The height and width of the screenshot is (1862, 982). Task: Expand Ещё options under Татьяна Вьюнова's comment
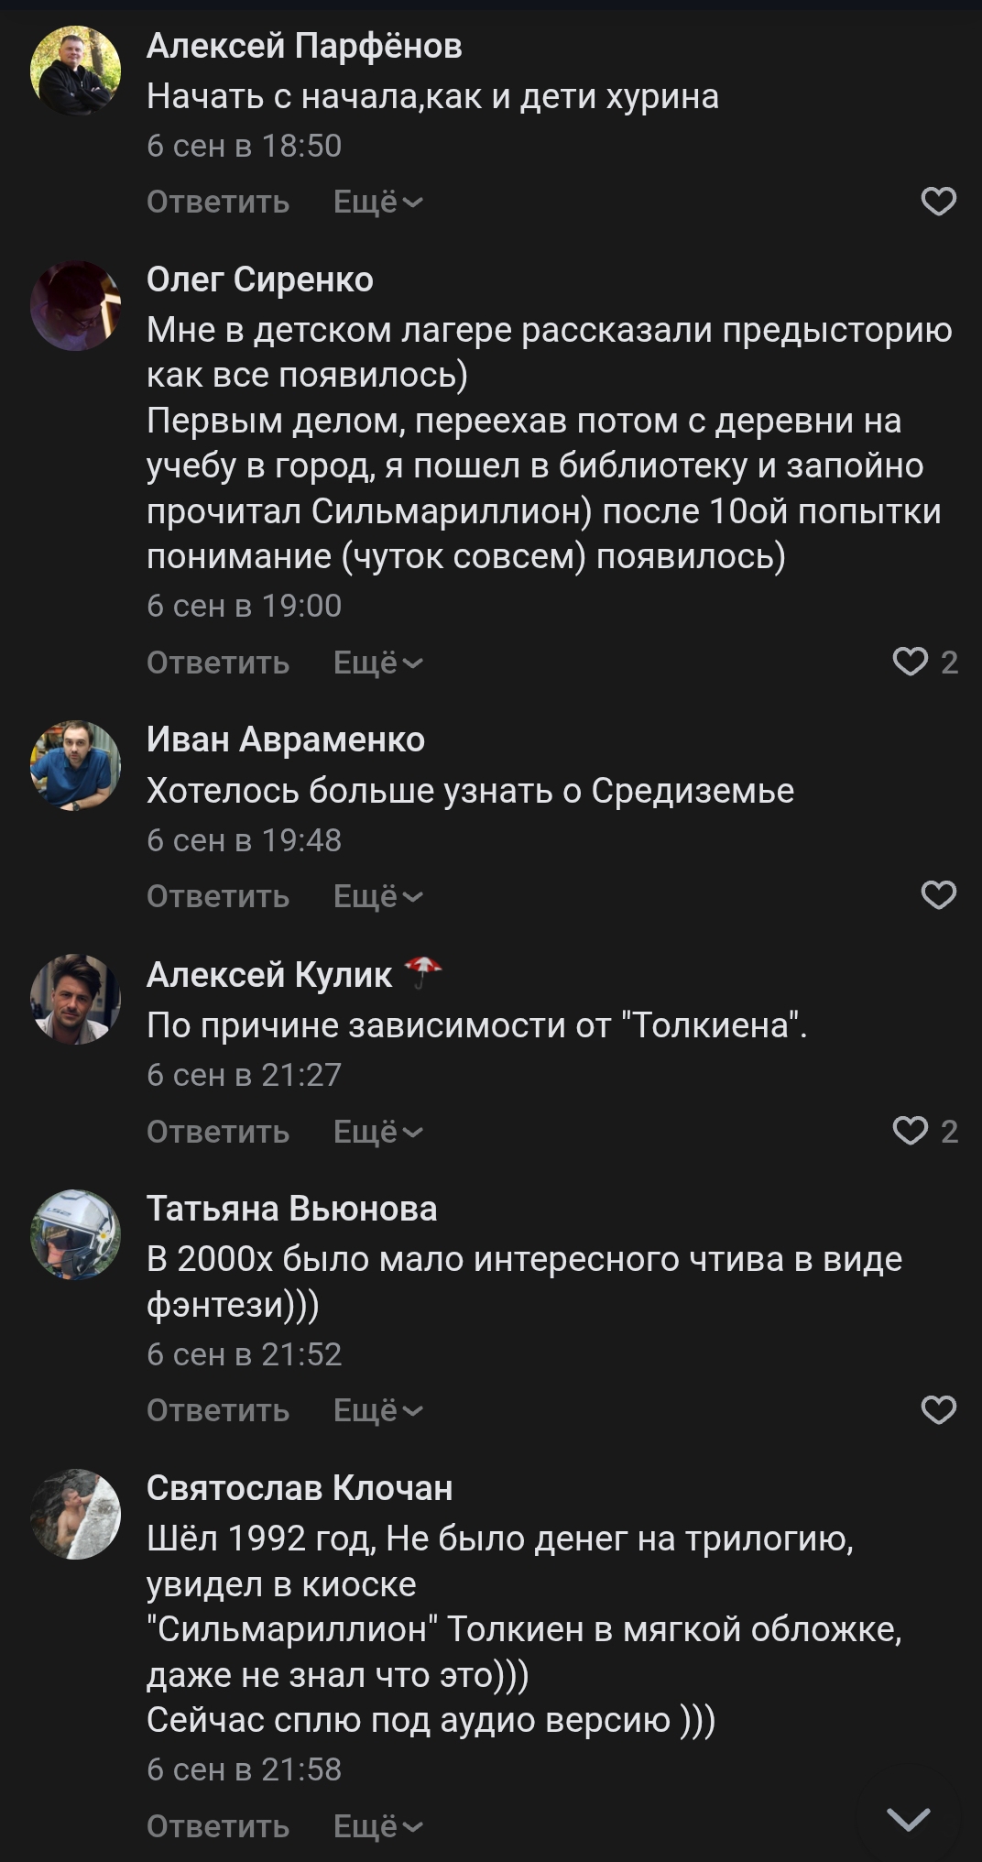(x=377, y=1409)
